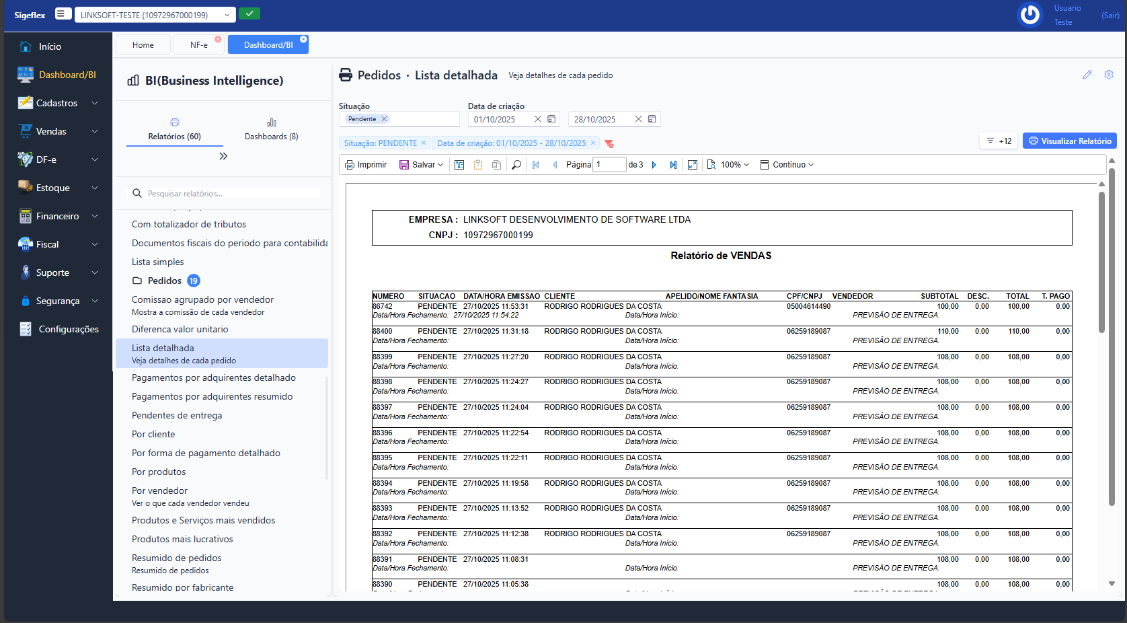Open the search magnifier in report toolbar

coord(516,165)
